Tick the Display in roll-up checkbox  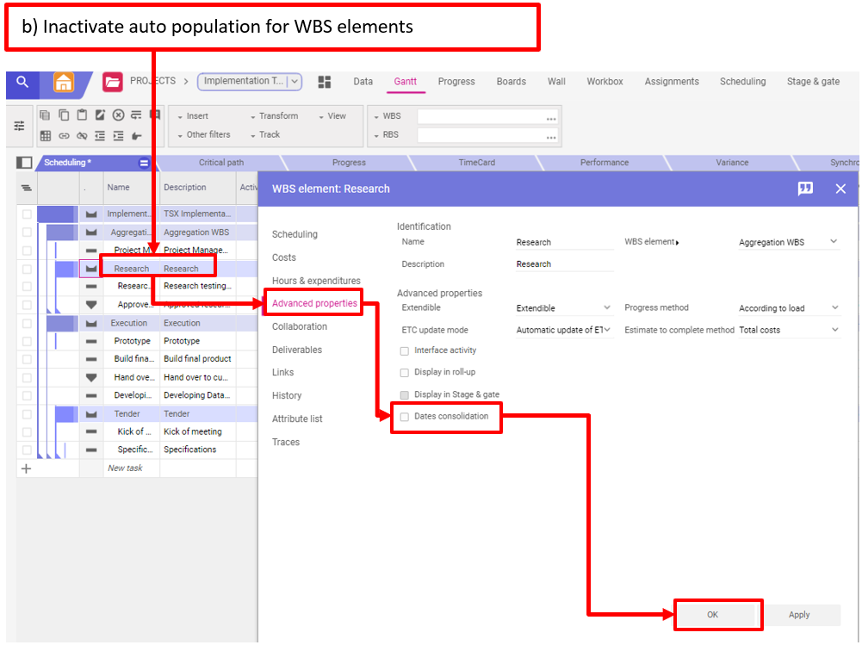[x=405, y=373]
